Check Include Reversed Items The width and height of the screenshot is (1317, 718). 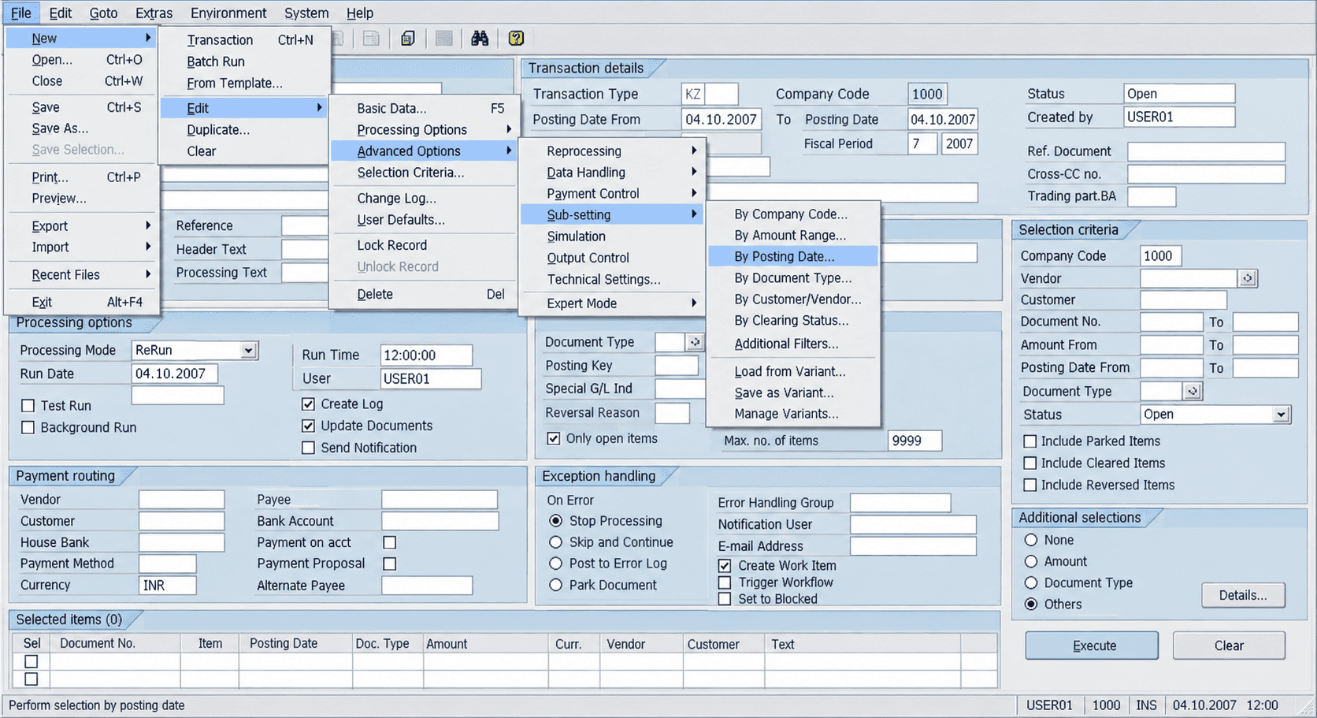click(x=1029, y=485)
